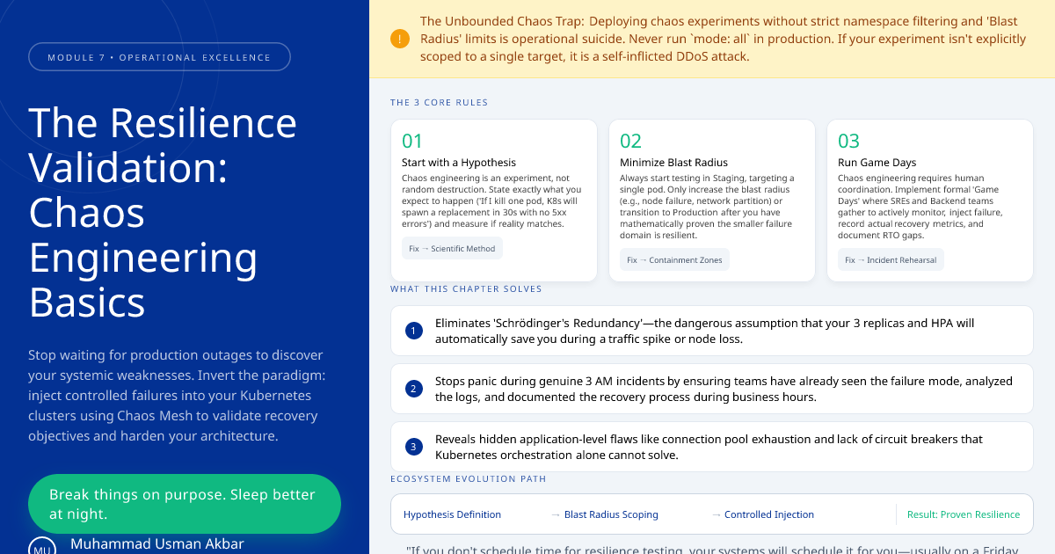
Task: Click THE 3 CORE RULES section label
Action: pos(439,103)
